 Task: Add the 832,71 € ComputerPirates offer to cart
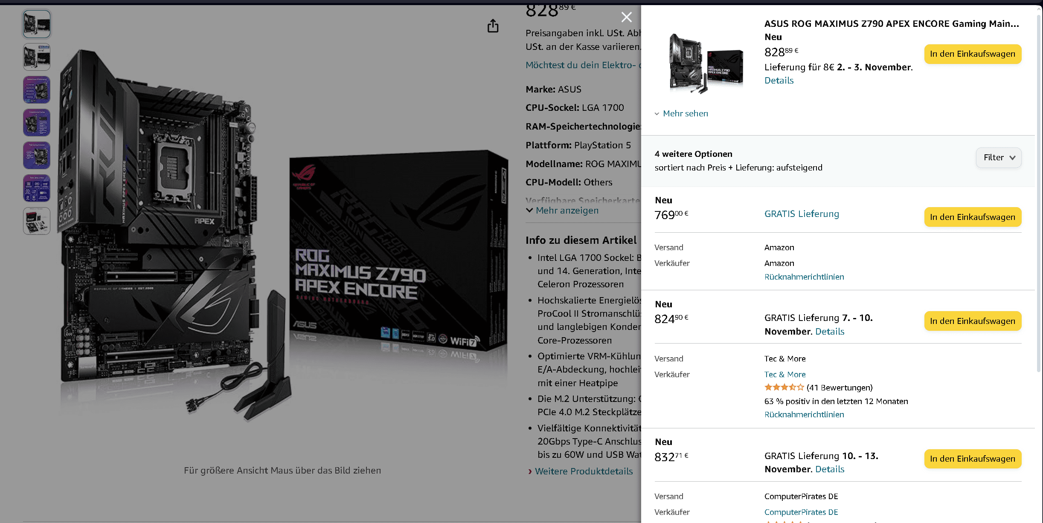[x=973, y=459]
